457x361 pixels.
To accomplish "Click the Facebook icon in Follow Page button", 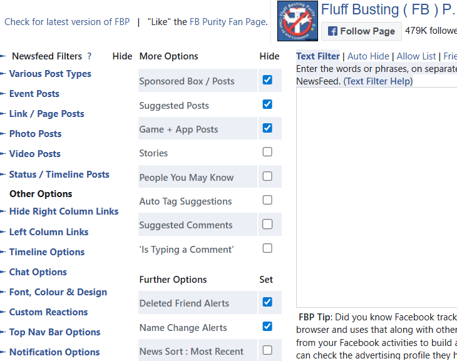I will [x=332, y=31].
